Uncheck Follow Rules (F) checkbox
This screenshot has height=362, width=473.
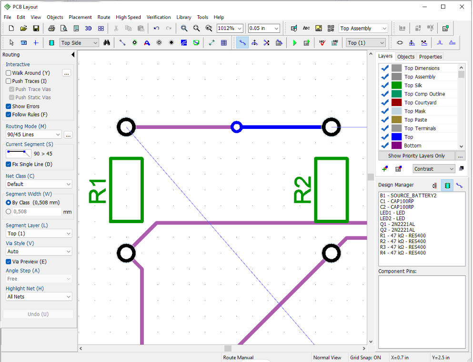pos(9,115)
